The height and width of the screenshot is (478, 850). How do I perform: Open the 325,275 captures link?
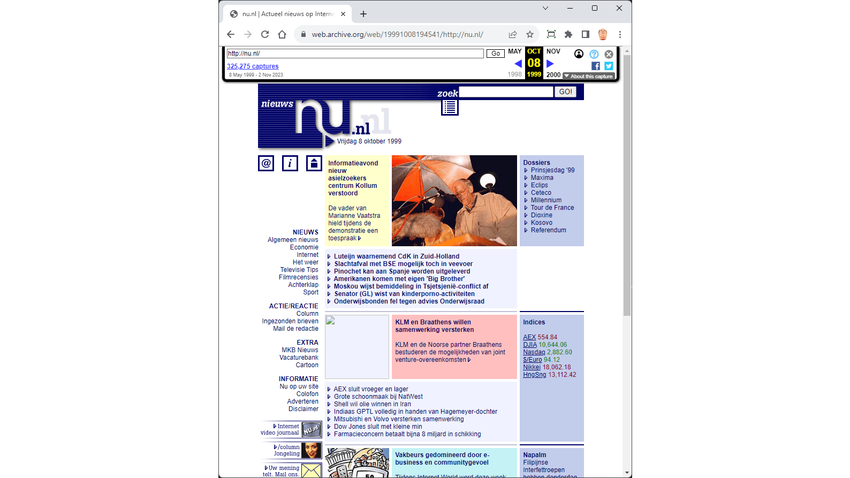coord(253,66)
